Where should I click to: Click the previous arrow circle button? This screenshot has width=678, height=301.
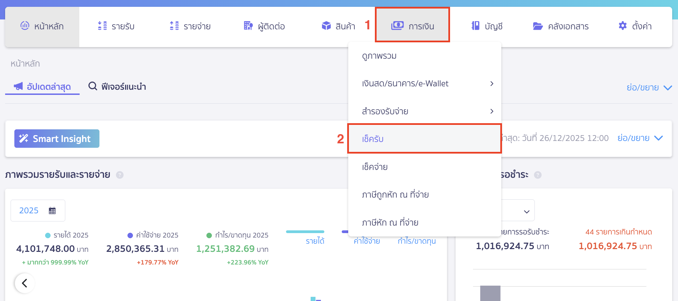coord(25,283)
